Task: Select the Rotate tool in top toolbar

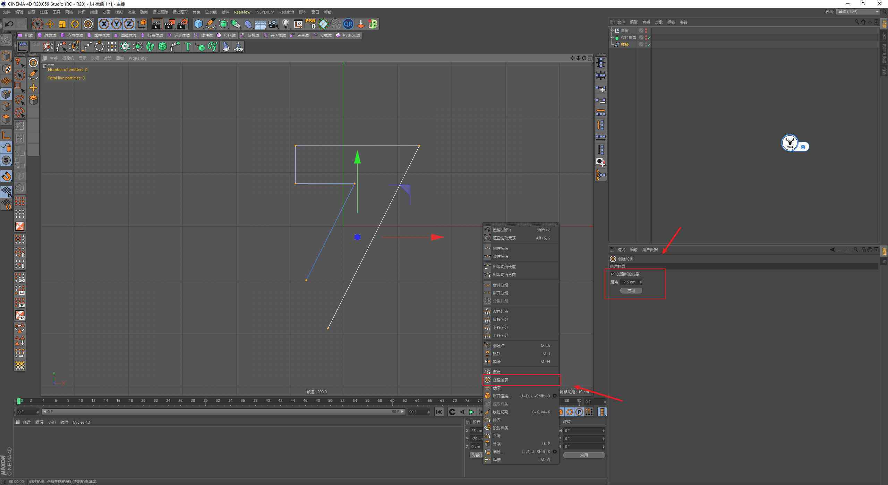Action: pyautogui.click(x=75, y=24)
